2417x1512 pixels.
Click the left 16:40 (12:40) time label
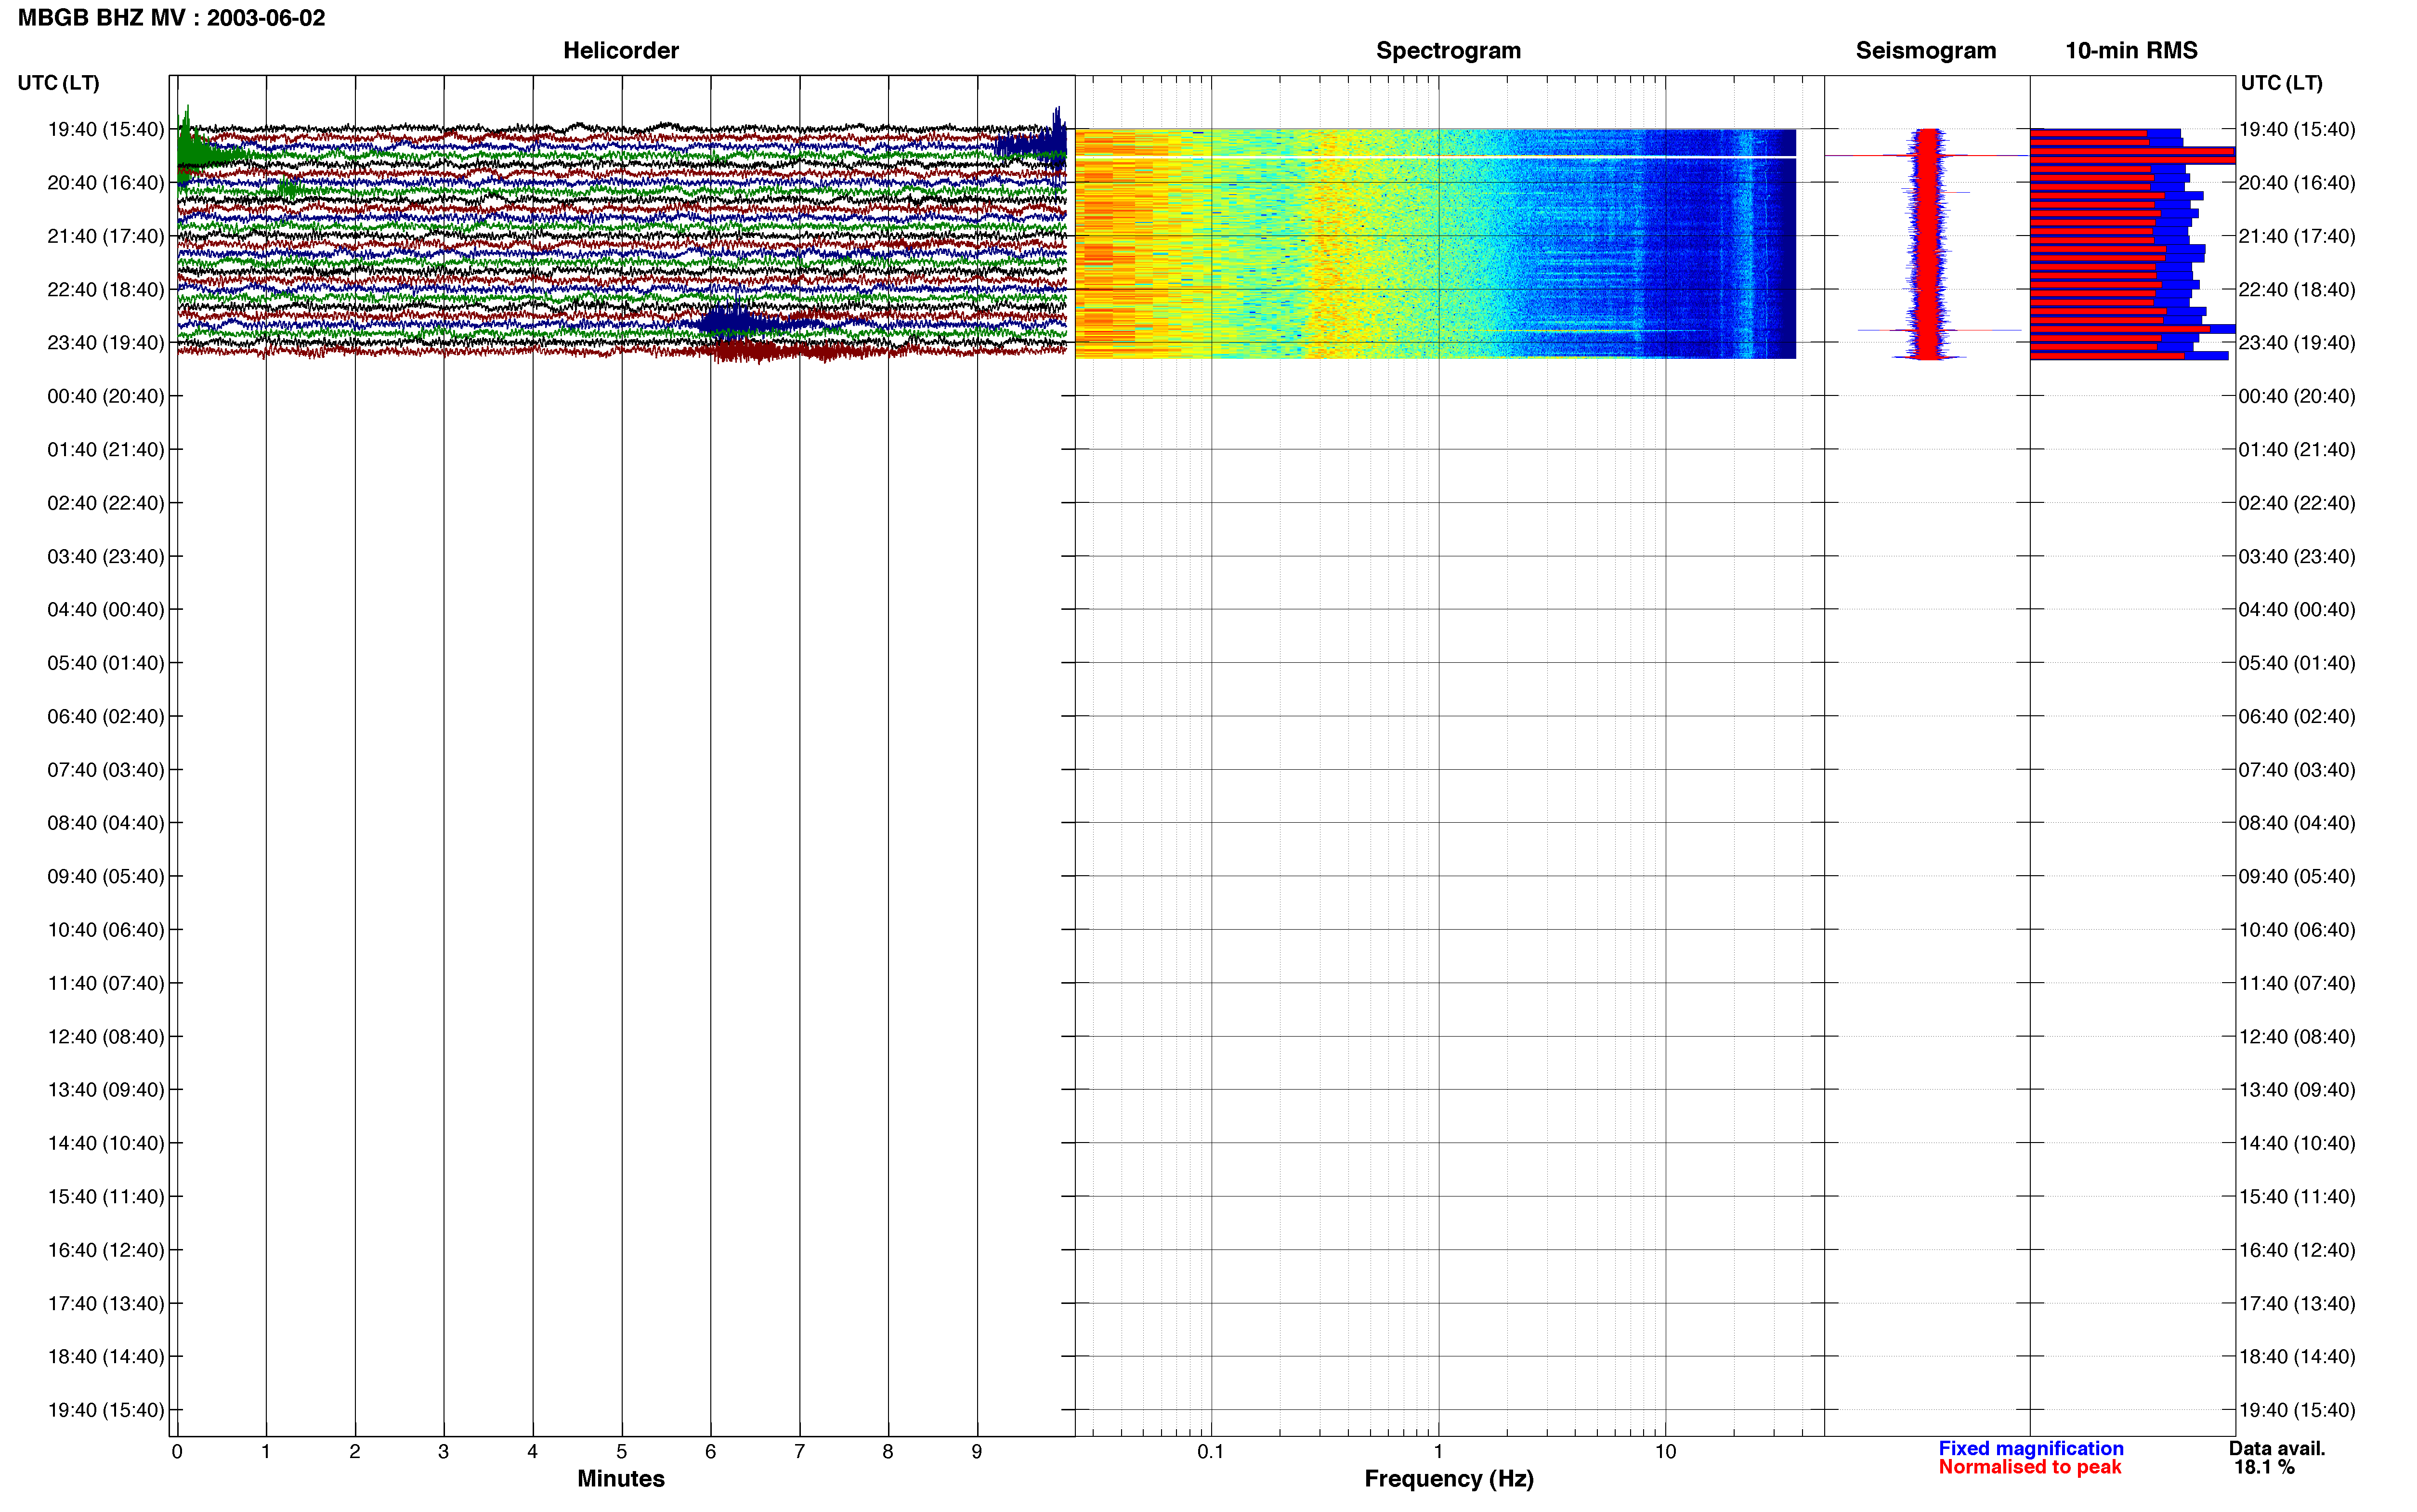[x=106, y=1250]
